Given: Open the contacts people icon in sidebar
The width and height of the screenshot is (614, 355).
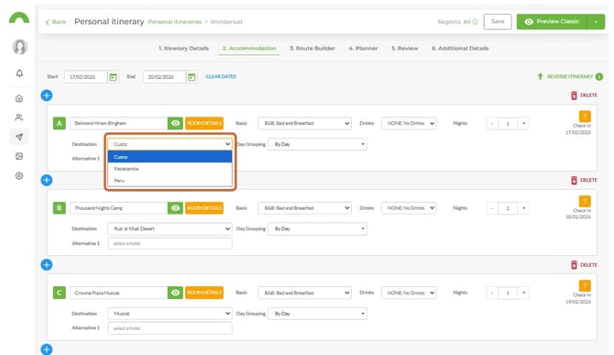Looking at the screenshot, I should (19, 117).
